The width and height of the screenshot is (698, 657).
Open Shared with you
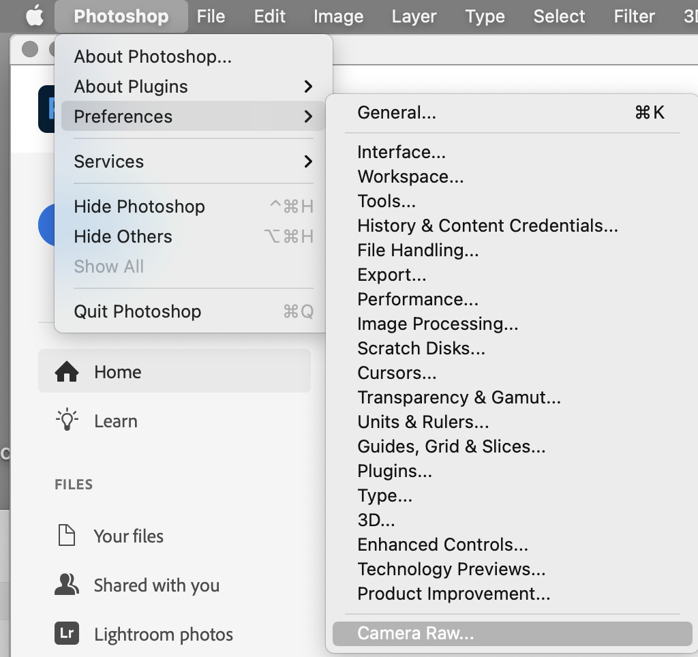point(156,585)
